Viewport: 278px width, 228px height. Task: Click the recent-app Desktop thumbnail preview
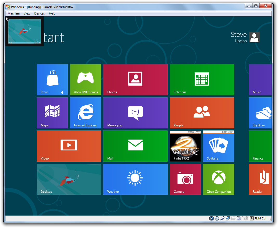24,31
